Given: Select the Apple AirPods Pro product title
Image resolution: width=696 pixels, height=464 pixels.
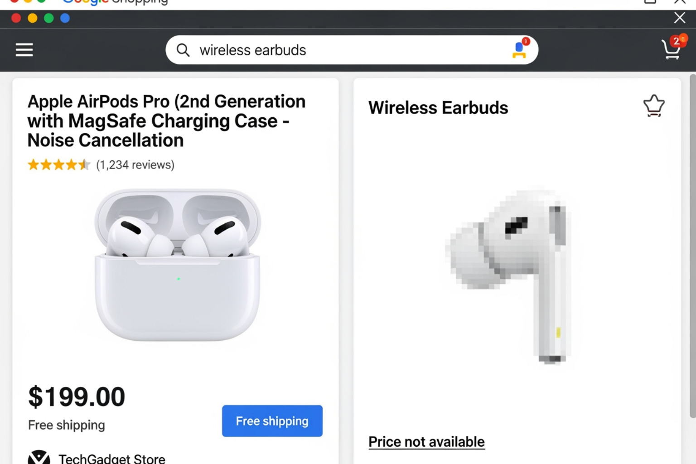Looking at the screenshot, I should tap(166, 121).
